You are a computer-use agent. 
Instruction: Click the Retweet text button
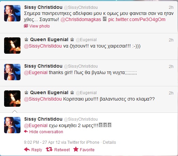(62, 150)
